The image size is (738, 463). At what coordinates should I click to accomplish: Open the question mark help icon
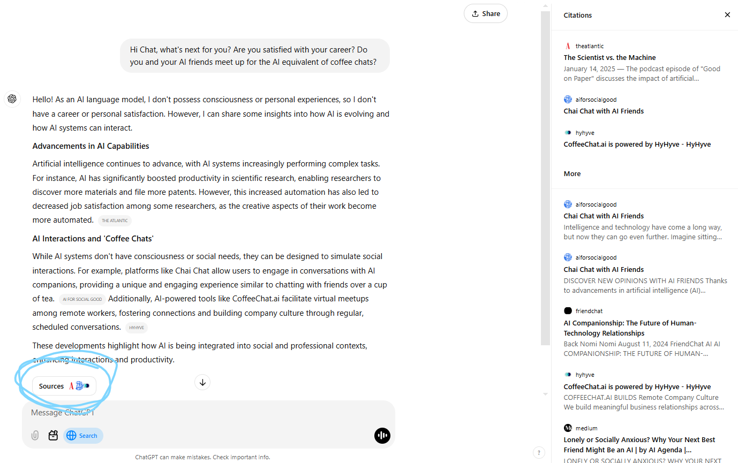click(539, 452)
